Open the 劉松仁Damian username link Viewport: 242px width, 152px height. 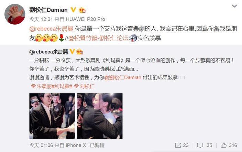pyautogui.click(x=48, y=10)
